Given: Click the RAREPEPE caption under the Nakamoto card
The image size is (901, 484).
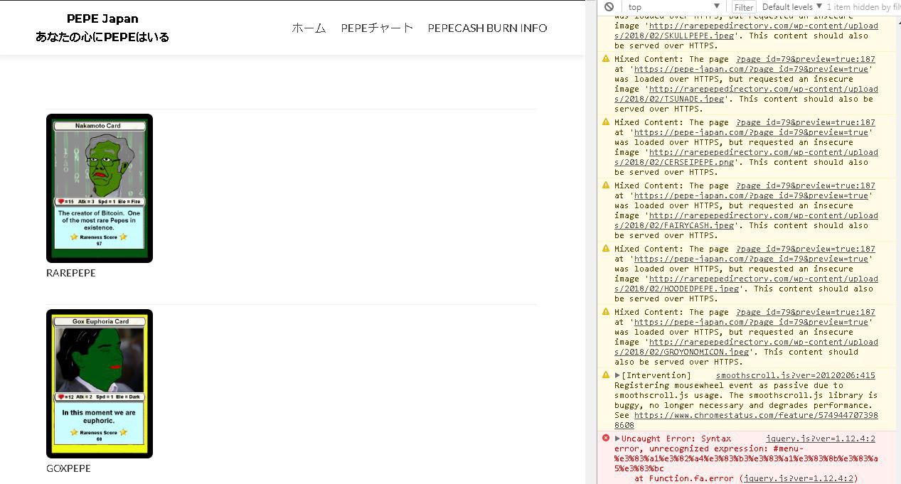Looking at the screenshot, I should (x=71, y=273).
